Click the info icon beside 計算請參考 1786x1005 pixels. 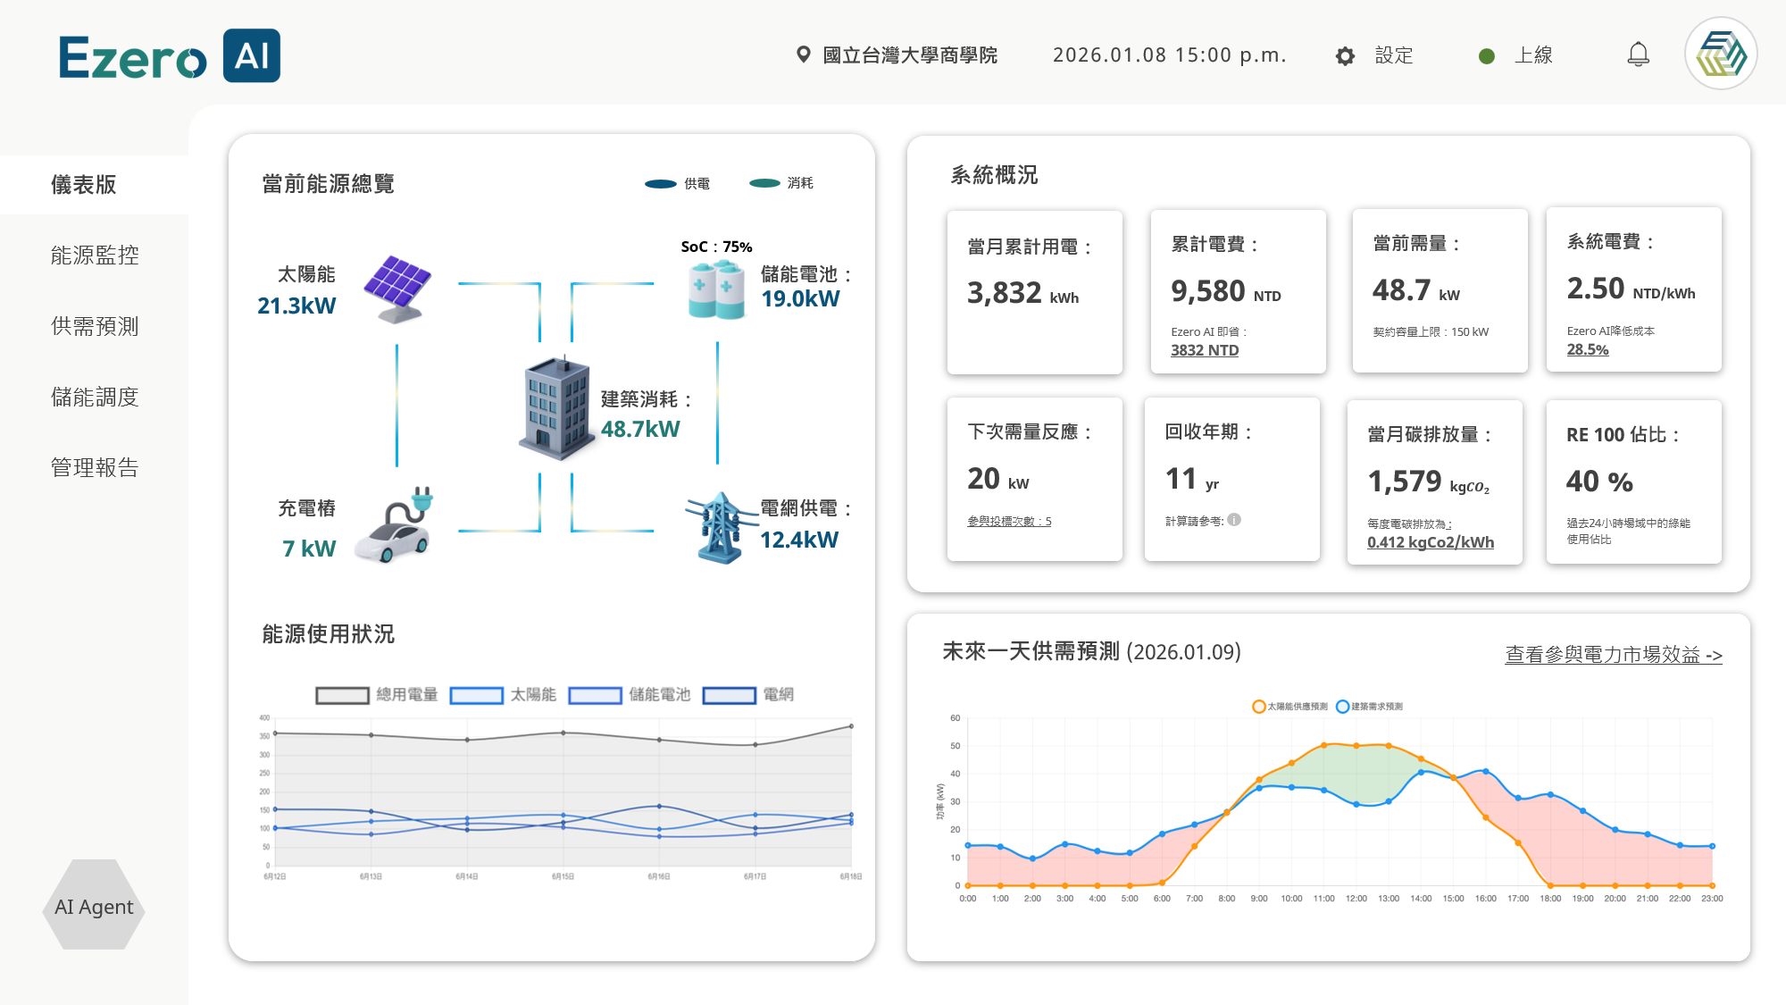tap(1234, 520)
